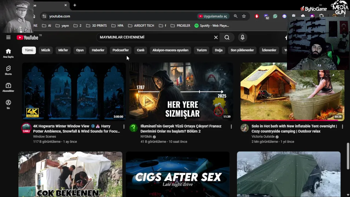This screenshot has height=197, width=350.
Task: Open NYGMA channel avatar
Action: (134, 128)
